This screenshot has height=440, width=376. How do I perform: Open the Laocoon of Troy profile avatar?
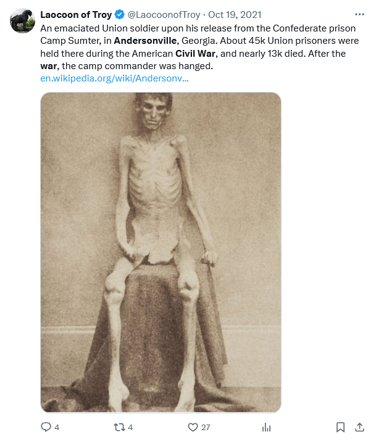[22, 21]
